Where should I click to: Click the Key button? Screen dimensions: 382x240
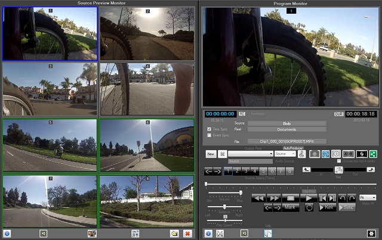pyautogui.click(x=327, y=207)
